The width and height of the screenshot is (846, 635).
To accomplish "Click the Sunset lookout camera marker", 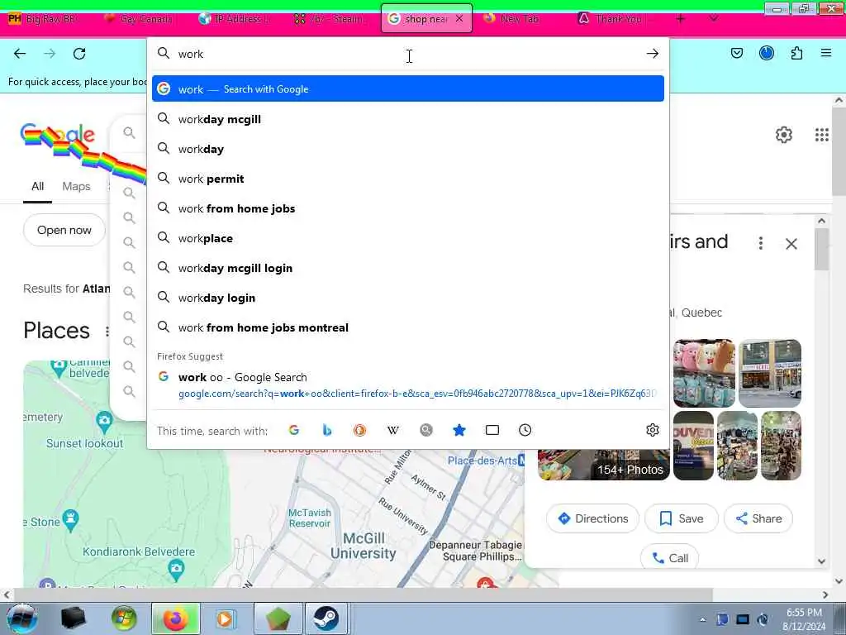I will (104, 421).
